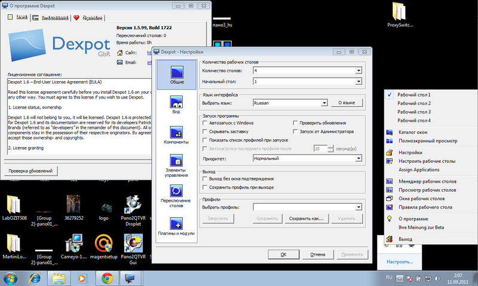Click the Проверка обновлений button

click(x=30, y=171)
